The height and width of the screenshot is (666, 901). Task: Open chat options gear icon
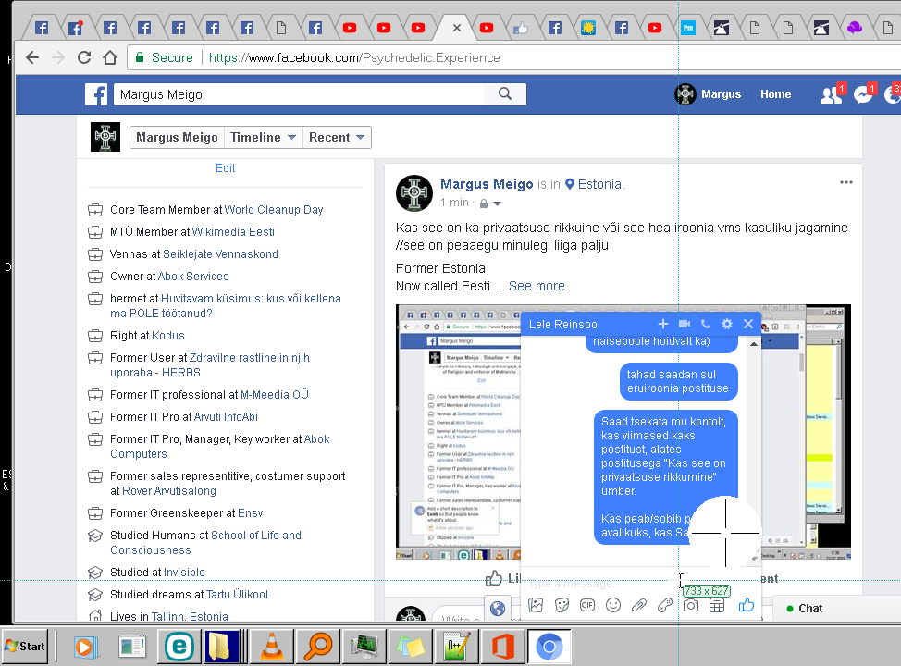[727, 324]
